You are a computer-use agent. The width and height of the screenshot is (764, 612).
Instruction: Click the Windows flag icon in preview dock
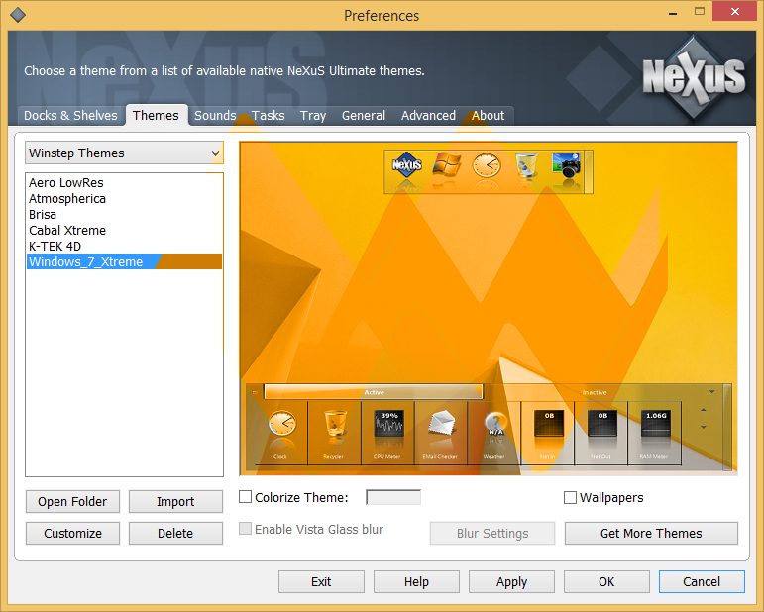point(447,164)
